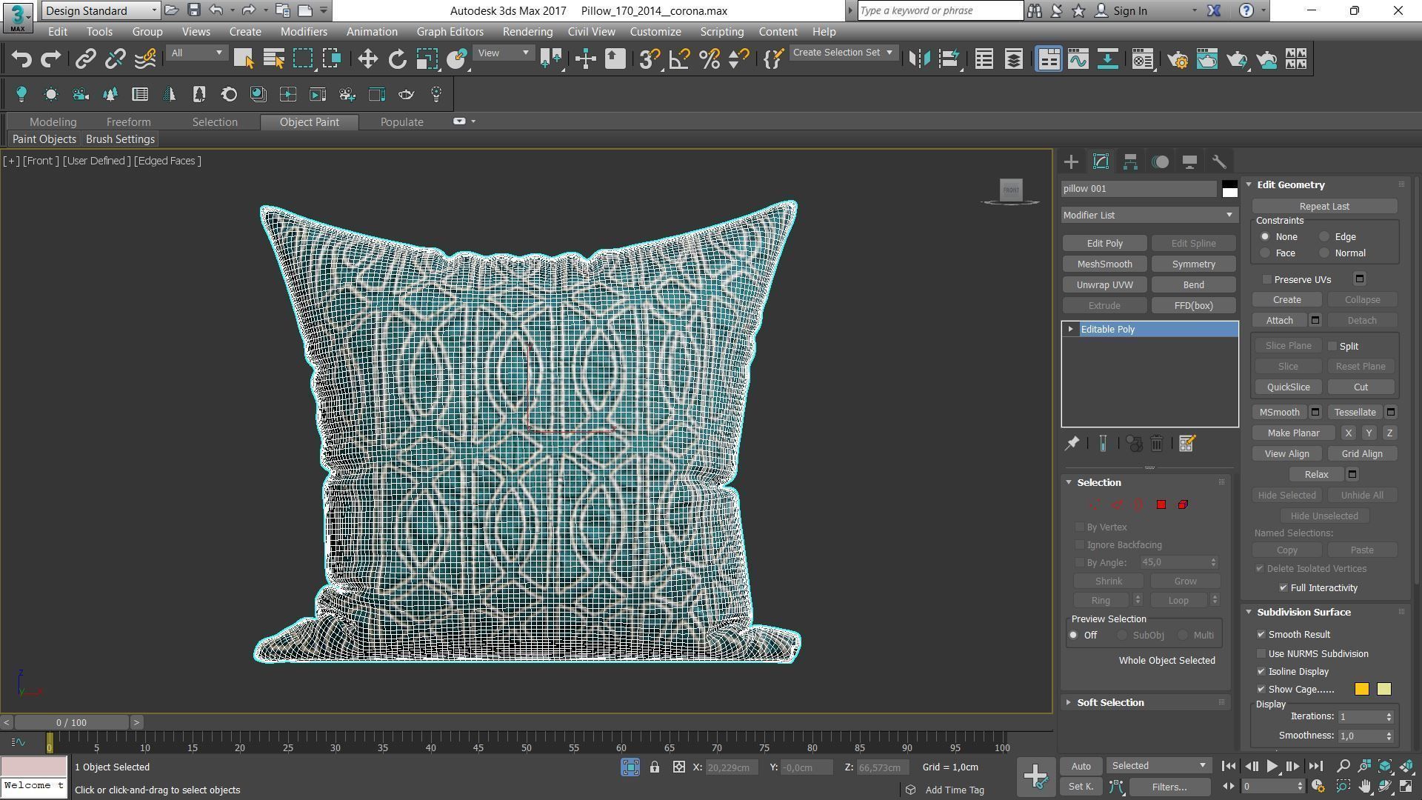Open Render Setup teapot icon
Viewport: 1422px width, 800px height.
[1178, 59]
